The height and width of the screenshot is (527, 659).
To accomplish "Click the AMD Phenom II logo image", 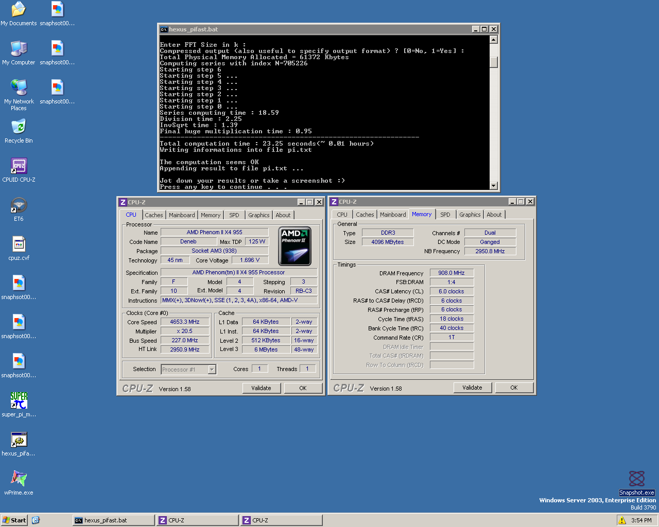I will pos(294,246).
